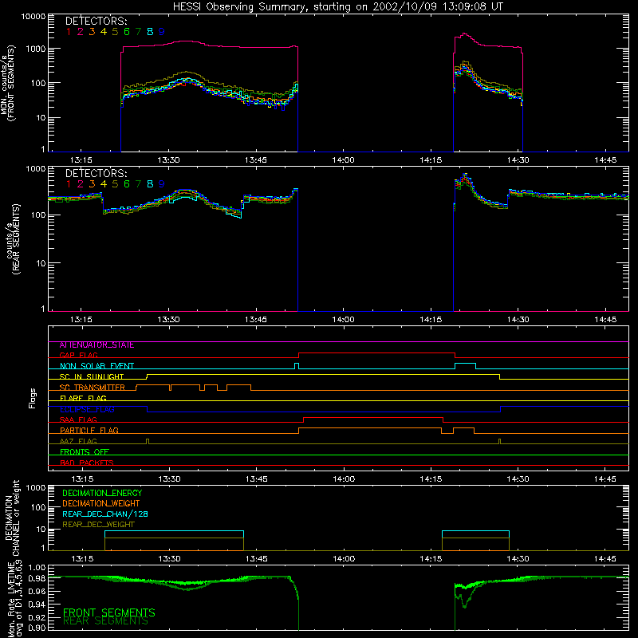Select detector 4 in rear segments legend
Screen dimensions: 638x638
104,184
